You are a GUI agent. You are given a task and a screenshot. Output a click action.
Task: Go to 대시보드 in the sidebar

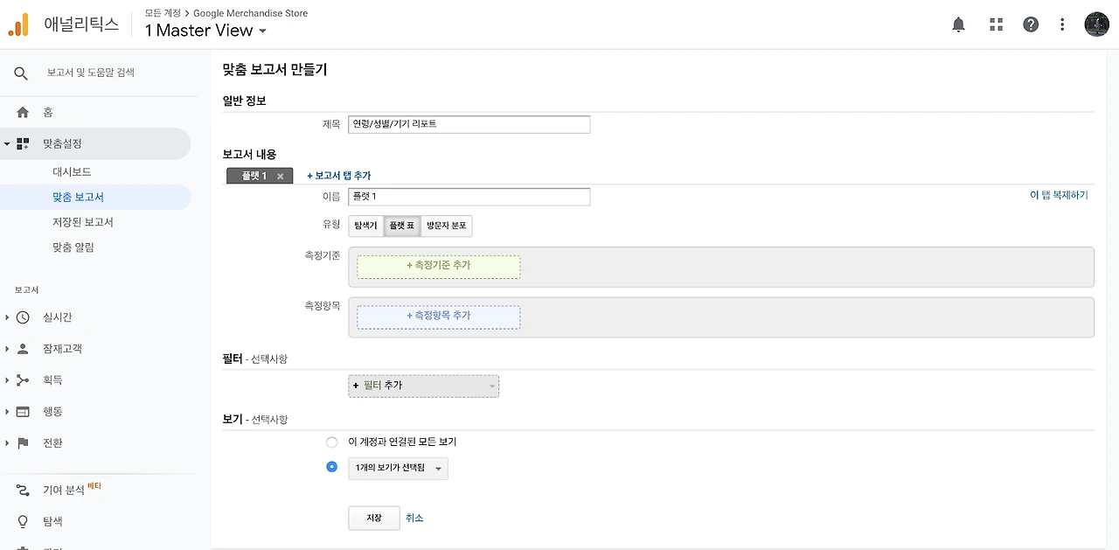[x=72, y=172]
